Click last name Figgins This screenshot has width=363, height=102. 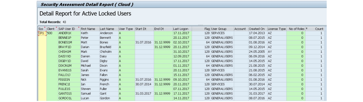pos(109,79)
